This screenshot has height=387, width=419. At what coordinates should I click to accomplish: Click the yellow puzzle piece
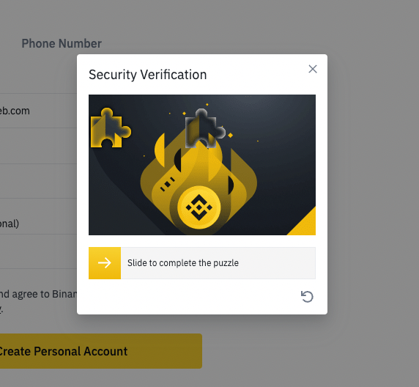click(x=111, y=128)
